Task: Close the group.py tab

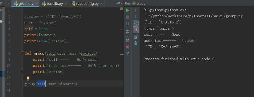Action: [x=36, y=3]
